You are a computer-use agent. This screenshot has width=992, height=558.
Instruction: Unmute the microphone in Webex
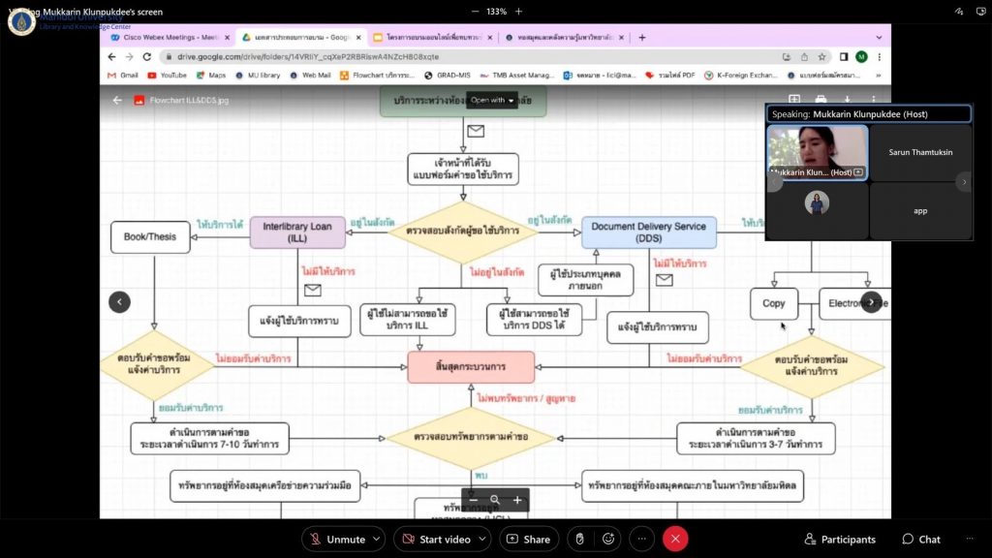[337, 539]
